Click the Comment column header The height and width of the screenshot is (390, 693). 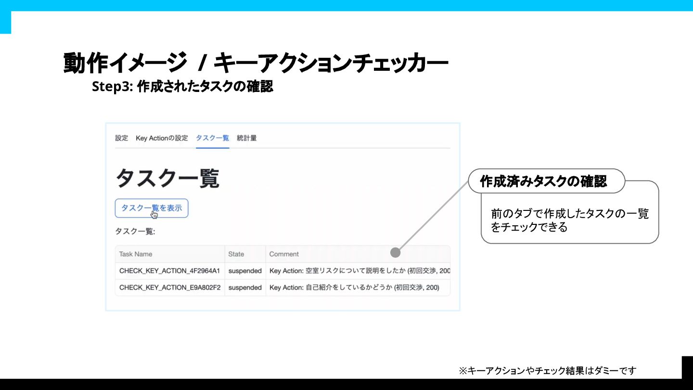pos(358,254)
